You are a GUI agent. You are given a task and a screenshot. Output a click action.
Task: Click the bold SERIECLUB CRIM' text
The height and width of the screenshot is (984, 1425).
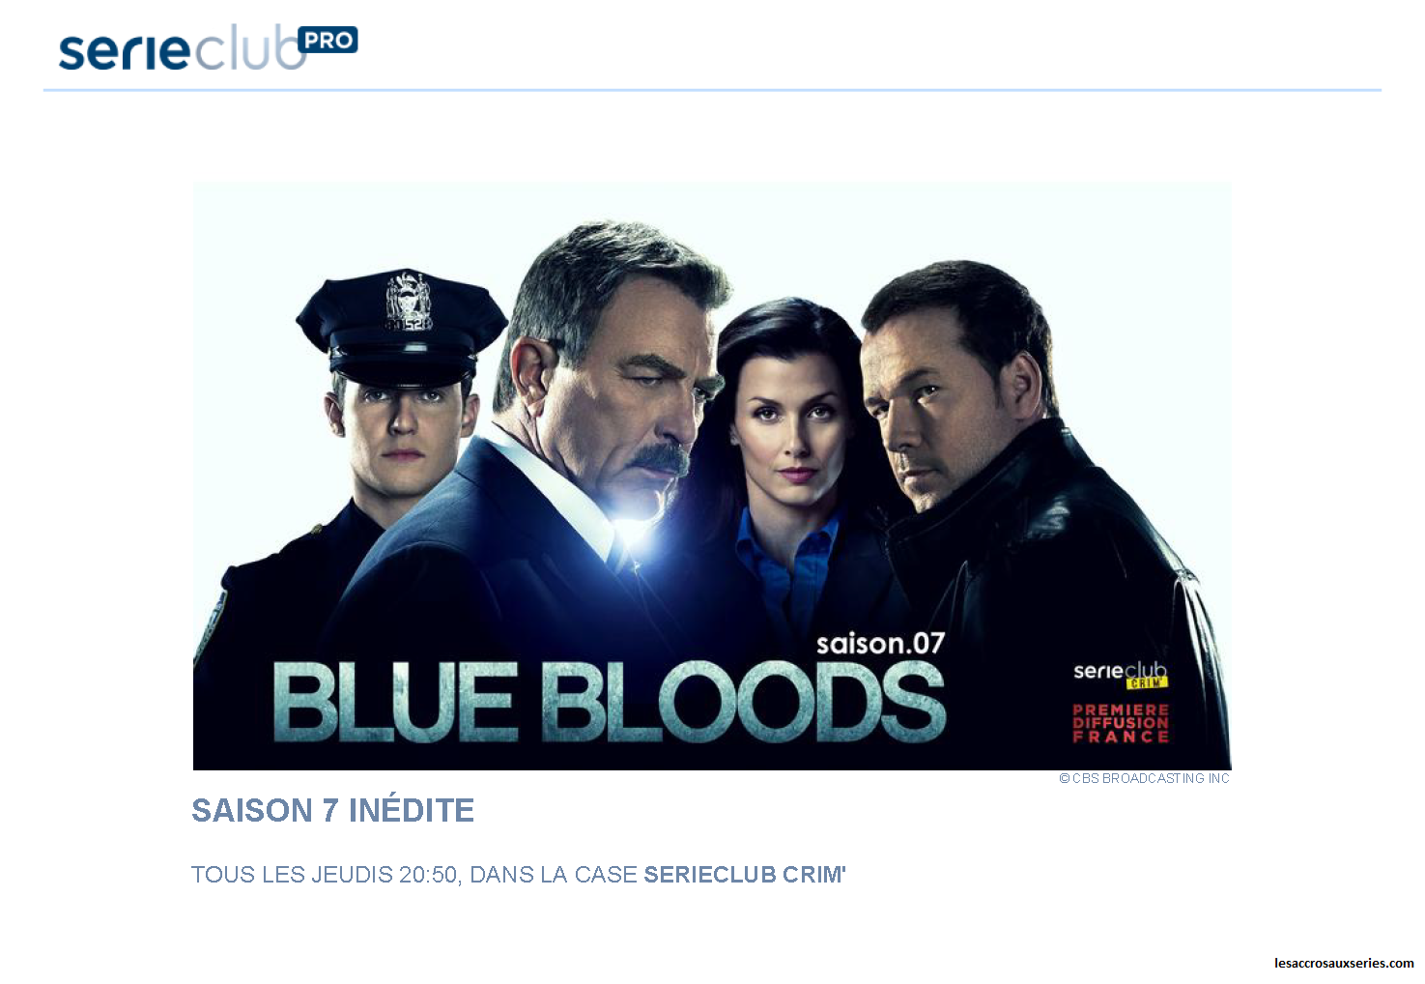point(745,875)
